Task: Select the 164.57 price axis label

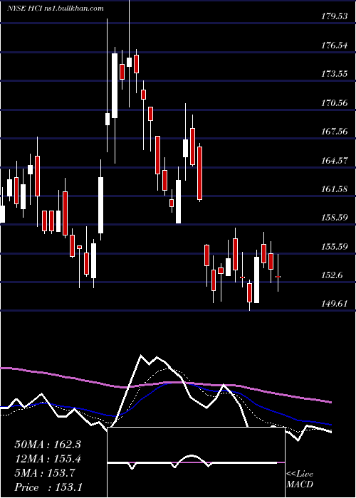Action: pyautogui.click(x=334, y=160)
